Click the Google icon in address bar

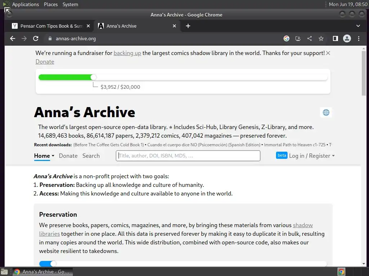(286, 38)
